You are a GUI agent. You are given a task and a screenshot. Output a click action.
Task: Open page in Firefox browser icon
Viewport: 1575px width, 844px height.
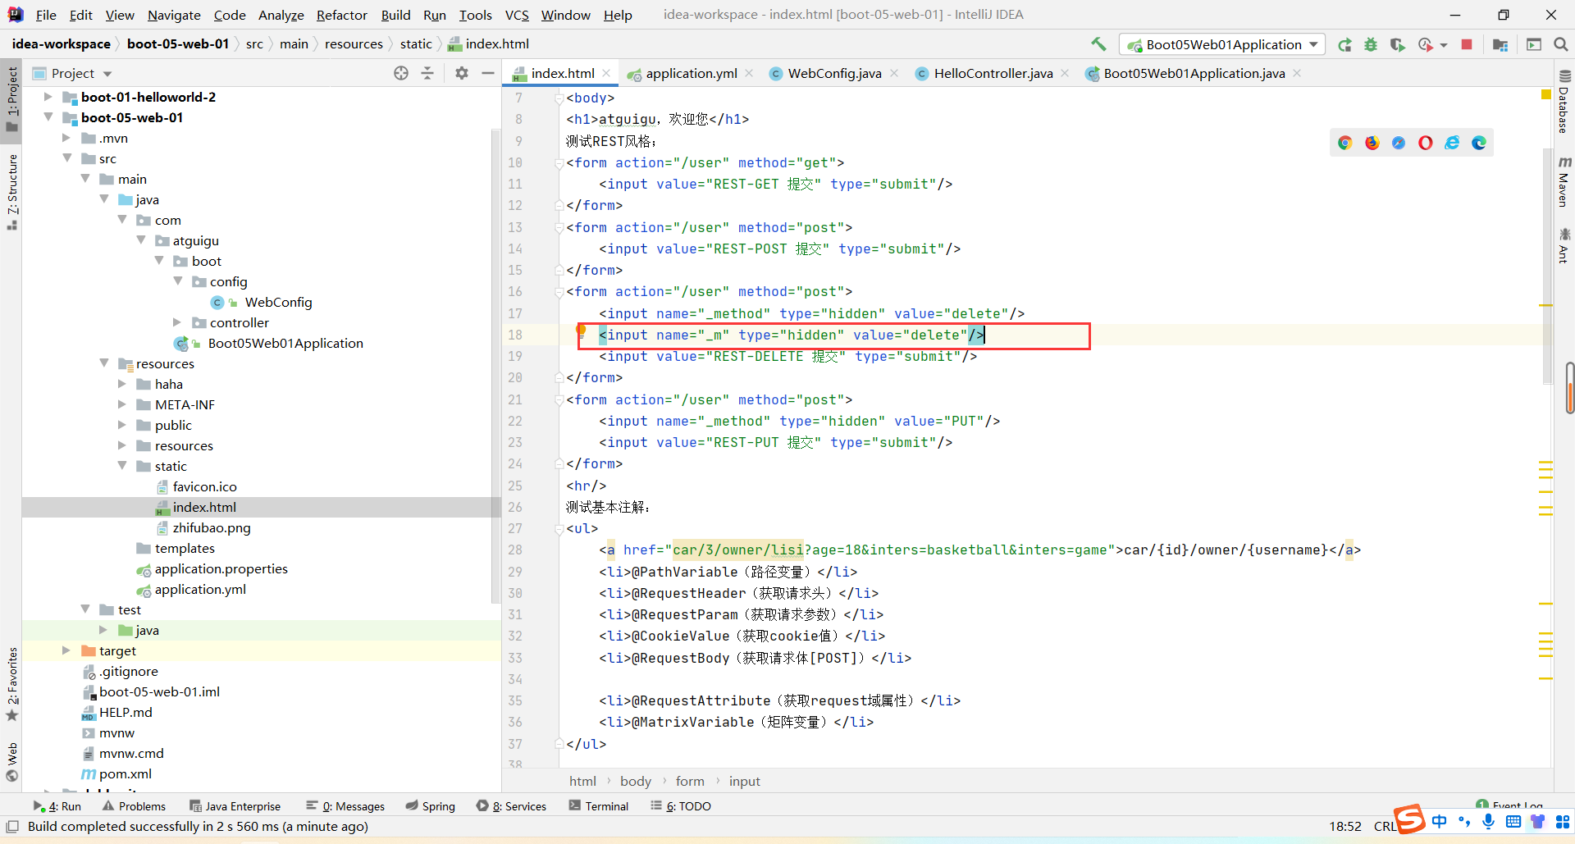(1372, 143)
